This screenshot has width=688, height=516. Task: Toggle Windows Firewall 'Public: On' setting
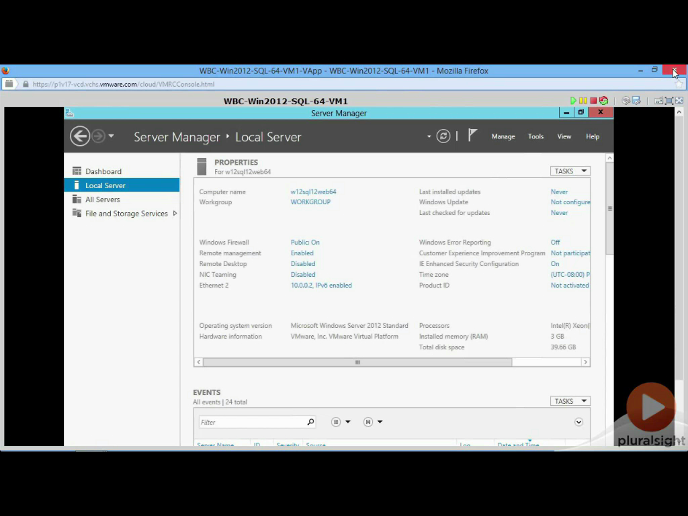pyautogui.click(x=305, y=243)
